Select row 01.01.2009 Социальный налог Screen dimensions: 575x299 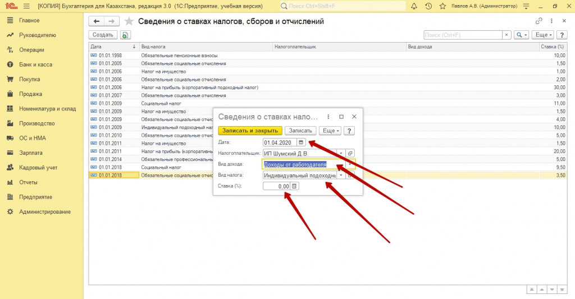point(328,103)
